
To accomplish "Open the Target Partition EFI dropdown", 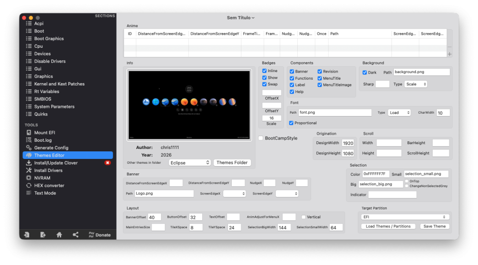I will click(x=404, y=217).
